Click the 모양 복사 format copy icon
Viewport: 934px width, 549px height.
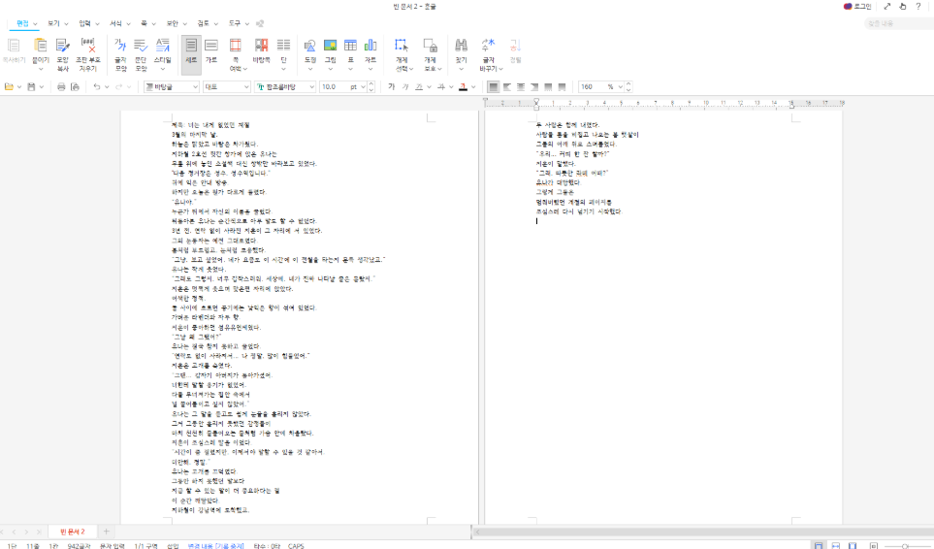pyautogui.click(x=62, y=54)
